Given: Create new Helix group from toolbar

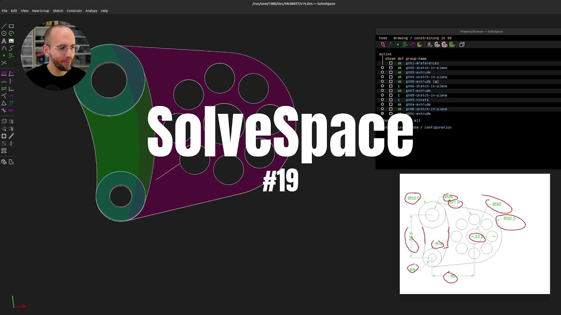Looking at the screenshot, I should [4, 129].
